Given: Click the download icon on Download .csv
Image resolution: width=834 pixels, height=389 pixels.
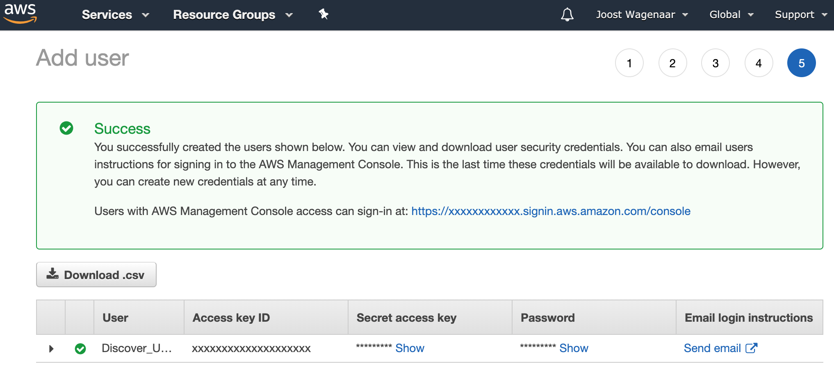Looking at the screenshot, I should click(52, 274).
